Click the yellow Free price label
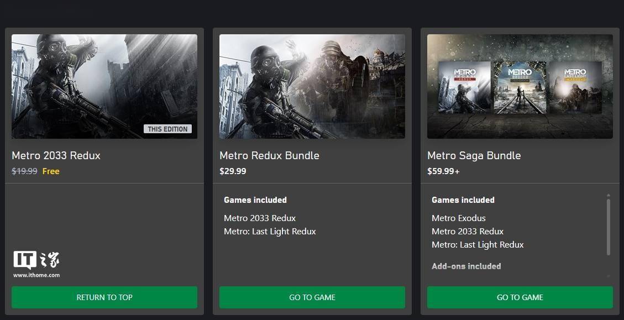The height and width of the screenshot is (320, 624). tap(51, 171)
